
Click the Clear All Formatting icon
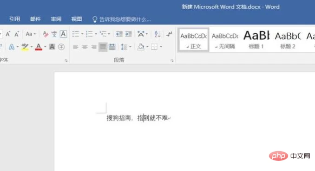(46, 34)
